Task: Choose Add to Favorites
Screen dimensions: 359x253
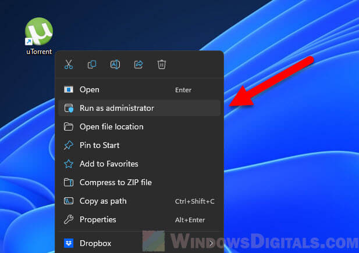Action: 109,164
